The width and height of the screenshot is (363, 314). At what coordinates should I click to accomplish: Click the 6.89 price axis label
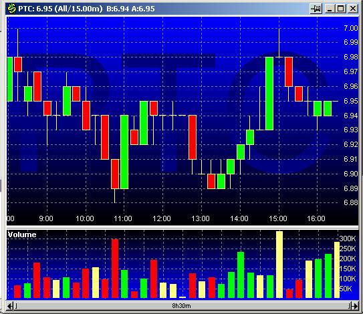click(351, 188)
